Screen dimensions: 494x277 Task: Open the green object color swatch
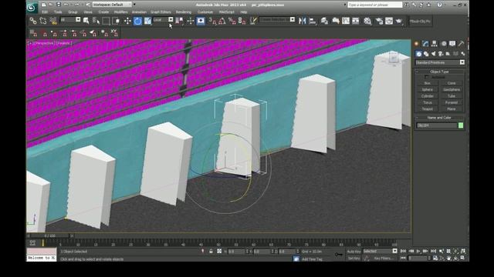tap(461, 125)
